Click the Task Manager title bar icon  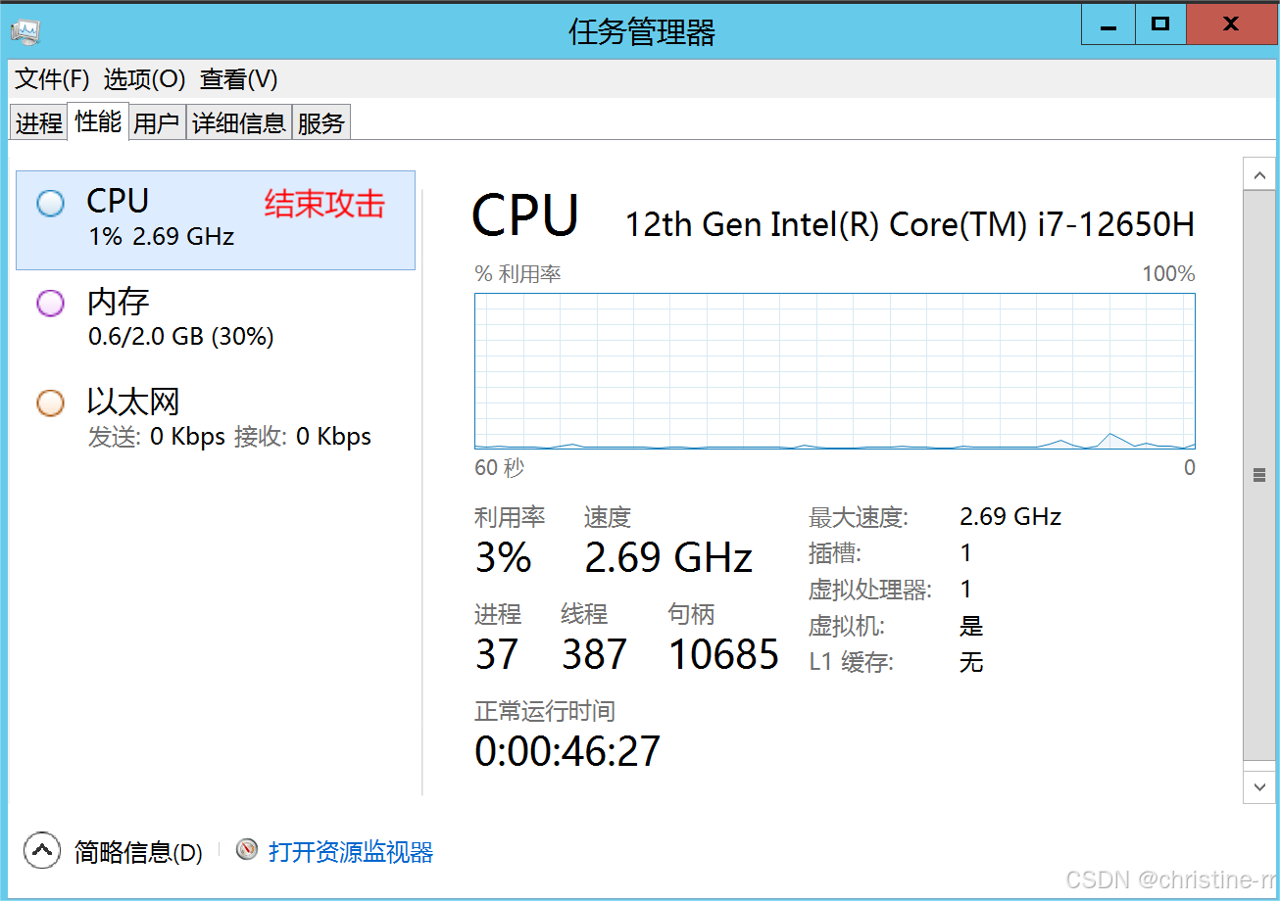(x=25, y=31)
